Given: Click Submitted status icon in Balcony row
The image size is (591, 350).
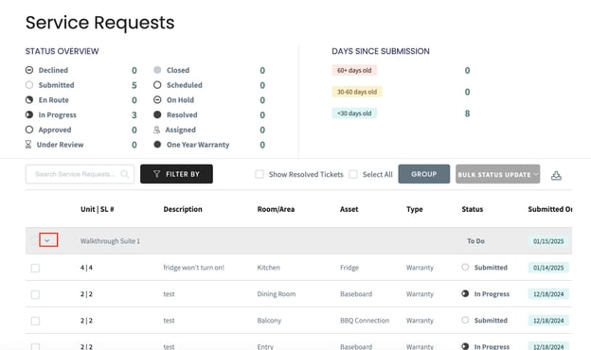Looking at the screenshot, I should point(465,321).
